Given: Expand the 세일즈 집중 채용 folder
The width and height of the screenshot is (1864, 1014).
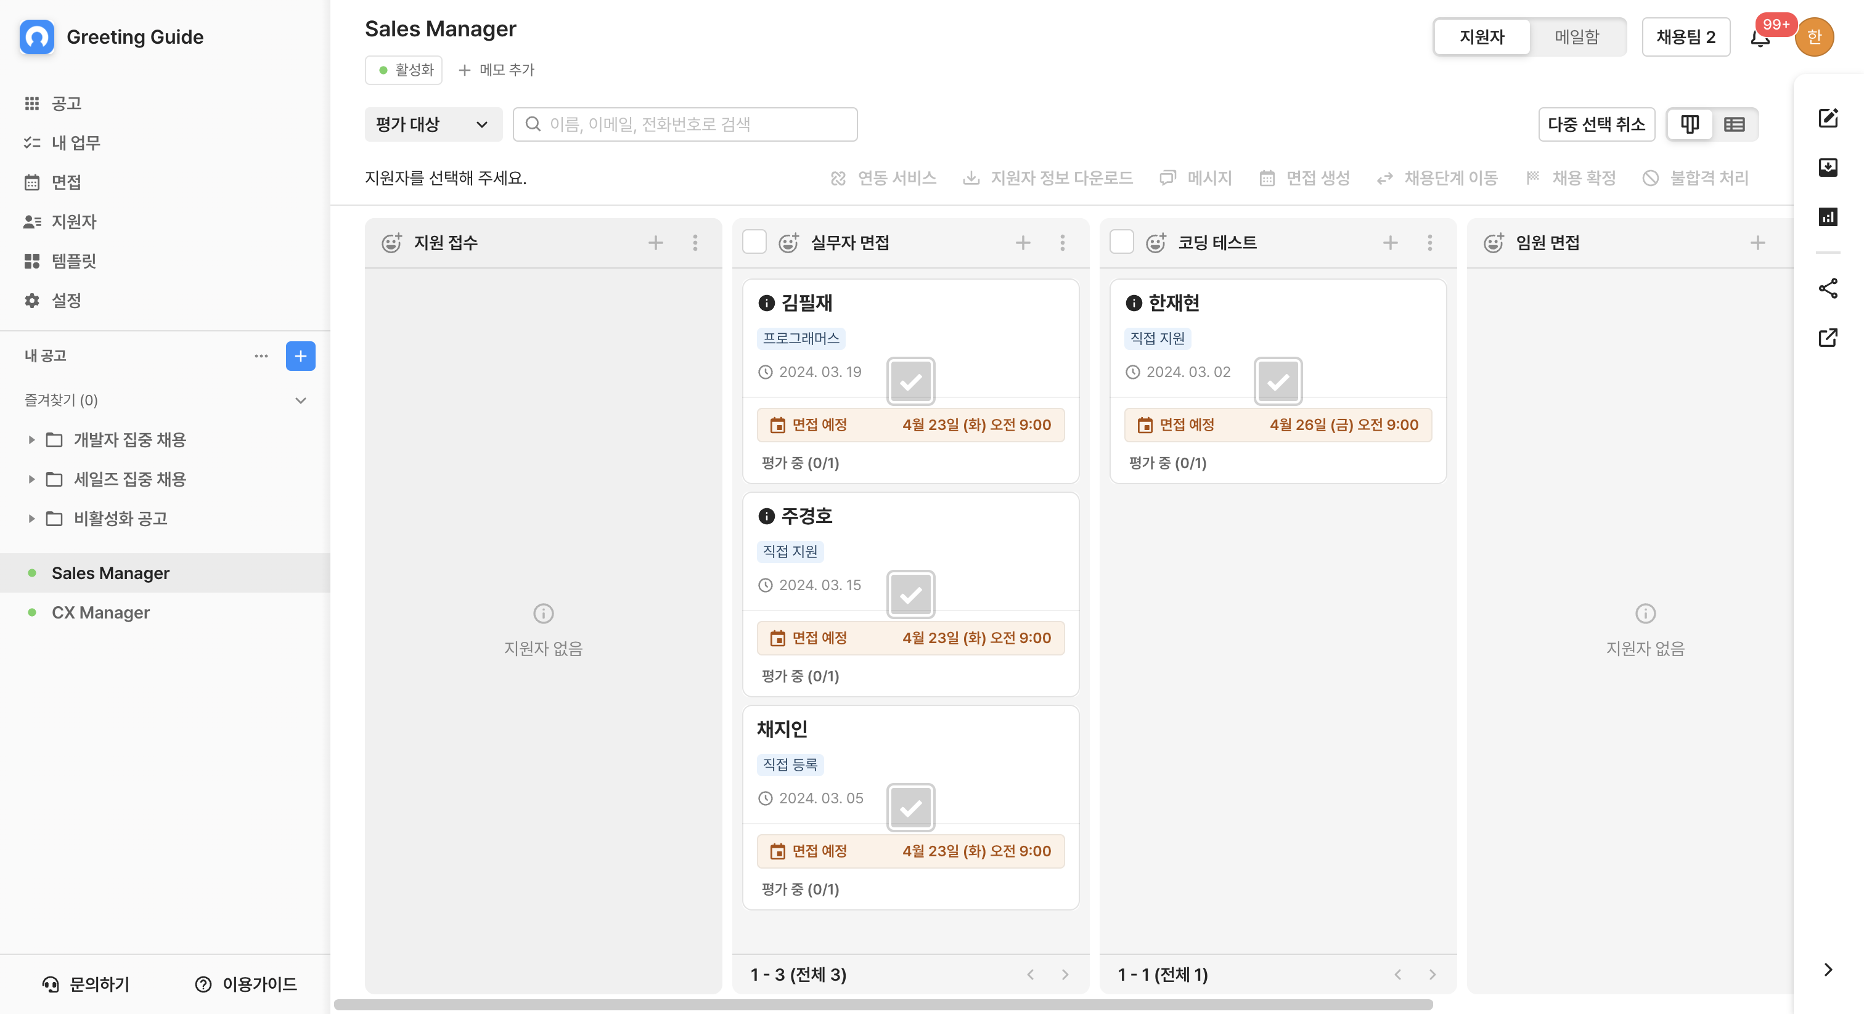Looking at the screenshot, I should 31,479.
